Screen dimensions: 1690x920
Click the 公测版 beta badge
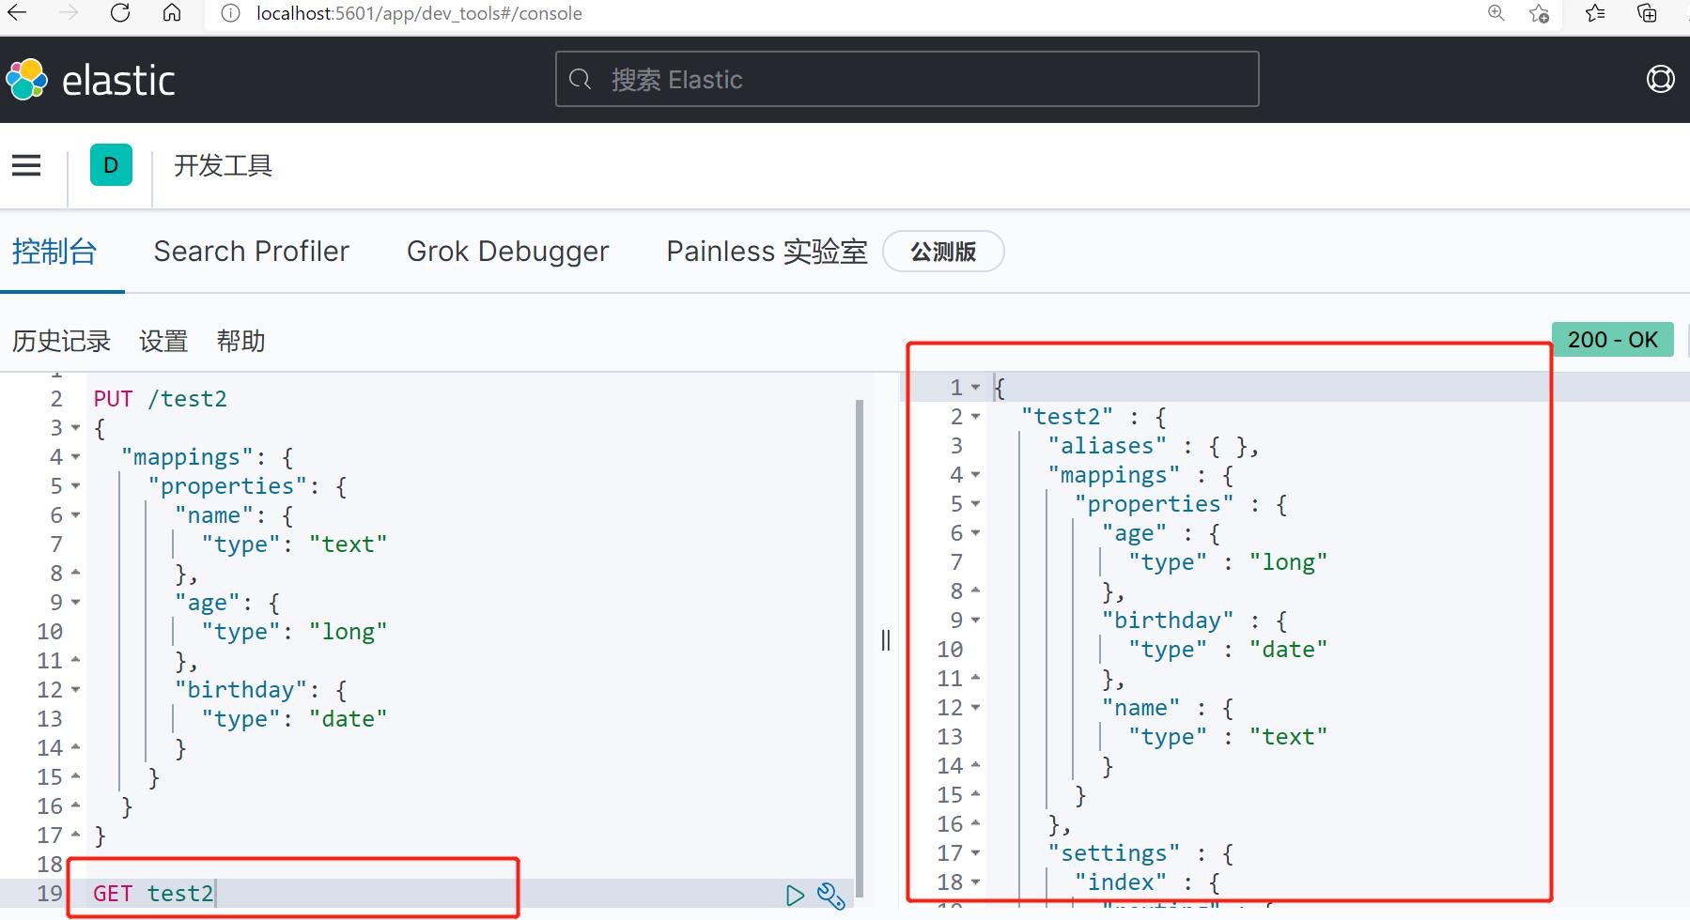943,252
